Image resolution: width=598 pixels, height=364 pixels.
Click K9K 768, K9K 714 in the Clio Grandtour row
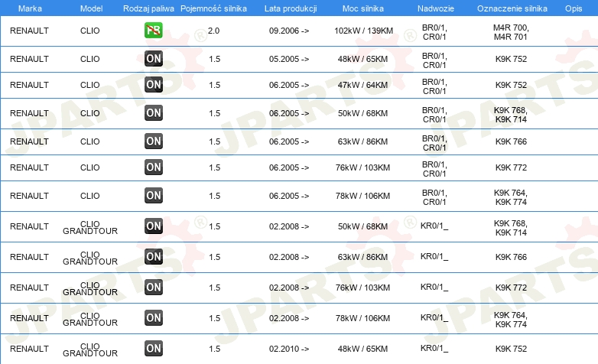(x=511, y=228)
